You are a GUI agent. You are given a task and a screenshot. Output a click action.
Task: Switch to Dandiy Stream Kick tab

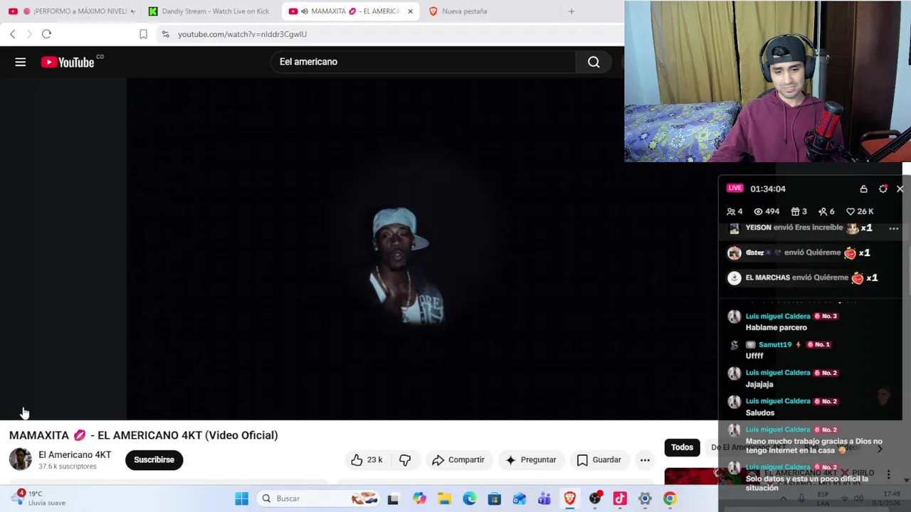[x=210, y=11]
